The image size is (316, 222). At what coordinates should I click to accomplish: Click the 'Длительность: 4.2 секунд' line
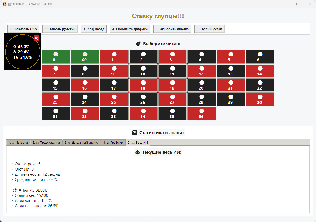pyautogui.click(x=36, y=174)
